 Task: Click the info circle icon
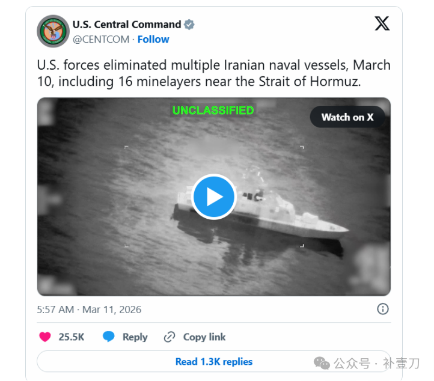383,309
